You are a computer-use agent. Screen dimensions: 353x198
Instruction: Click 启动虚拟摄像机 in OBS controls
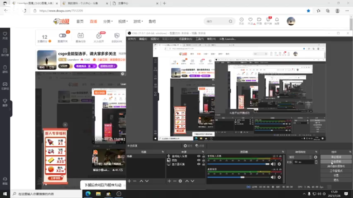pyautogui.click(x=336, y=166)
